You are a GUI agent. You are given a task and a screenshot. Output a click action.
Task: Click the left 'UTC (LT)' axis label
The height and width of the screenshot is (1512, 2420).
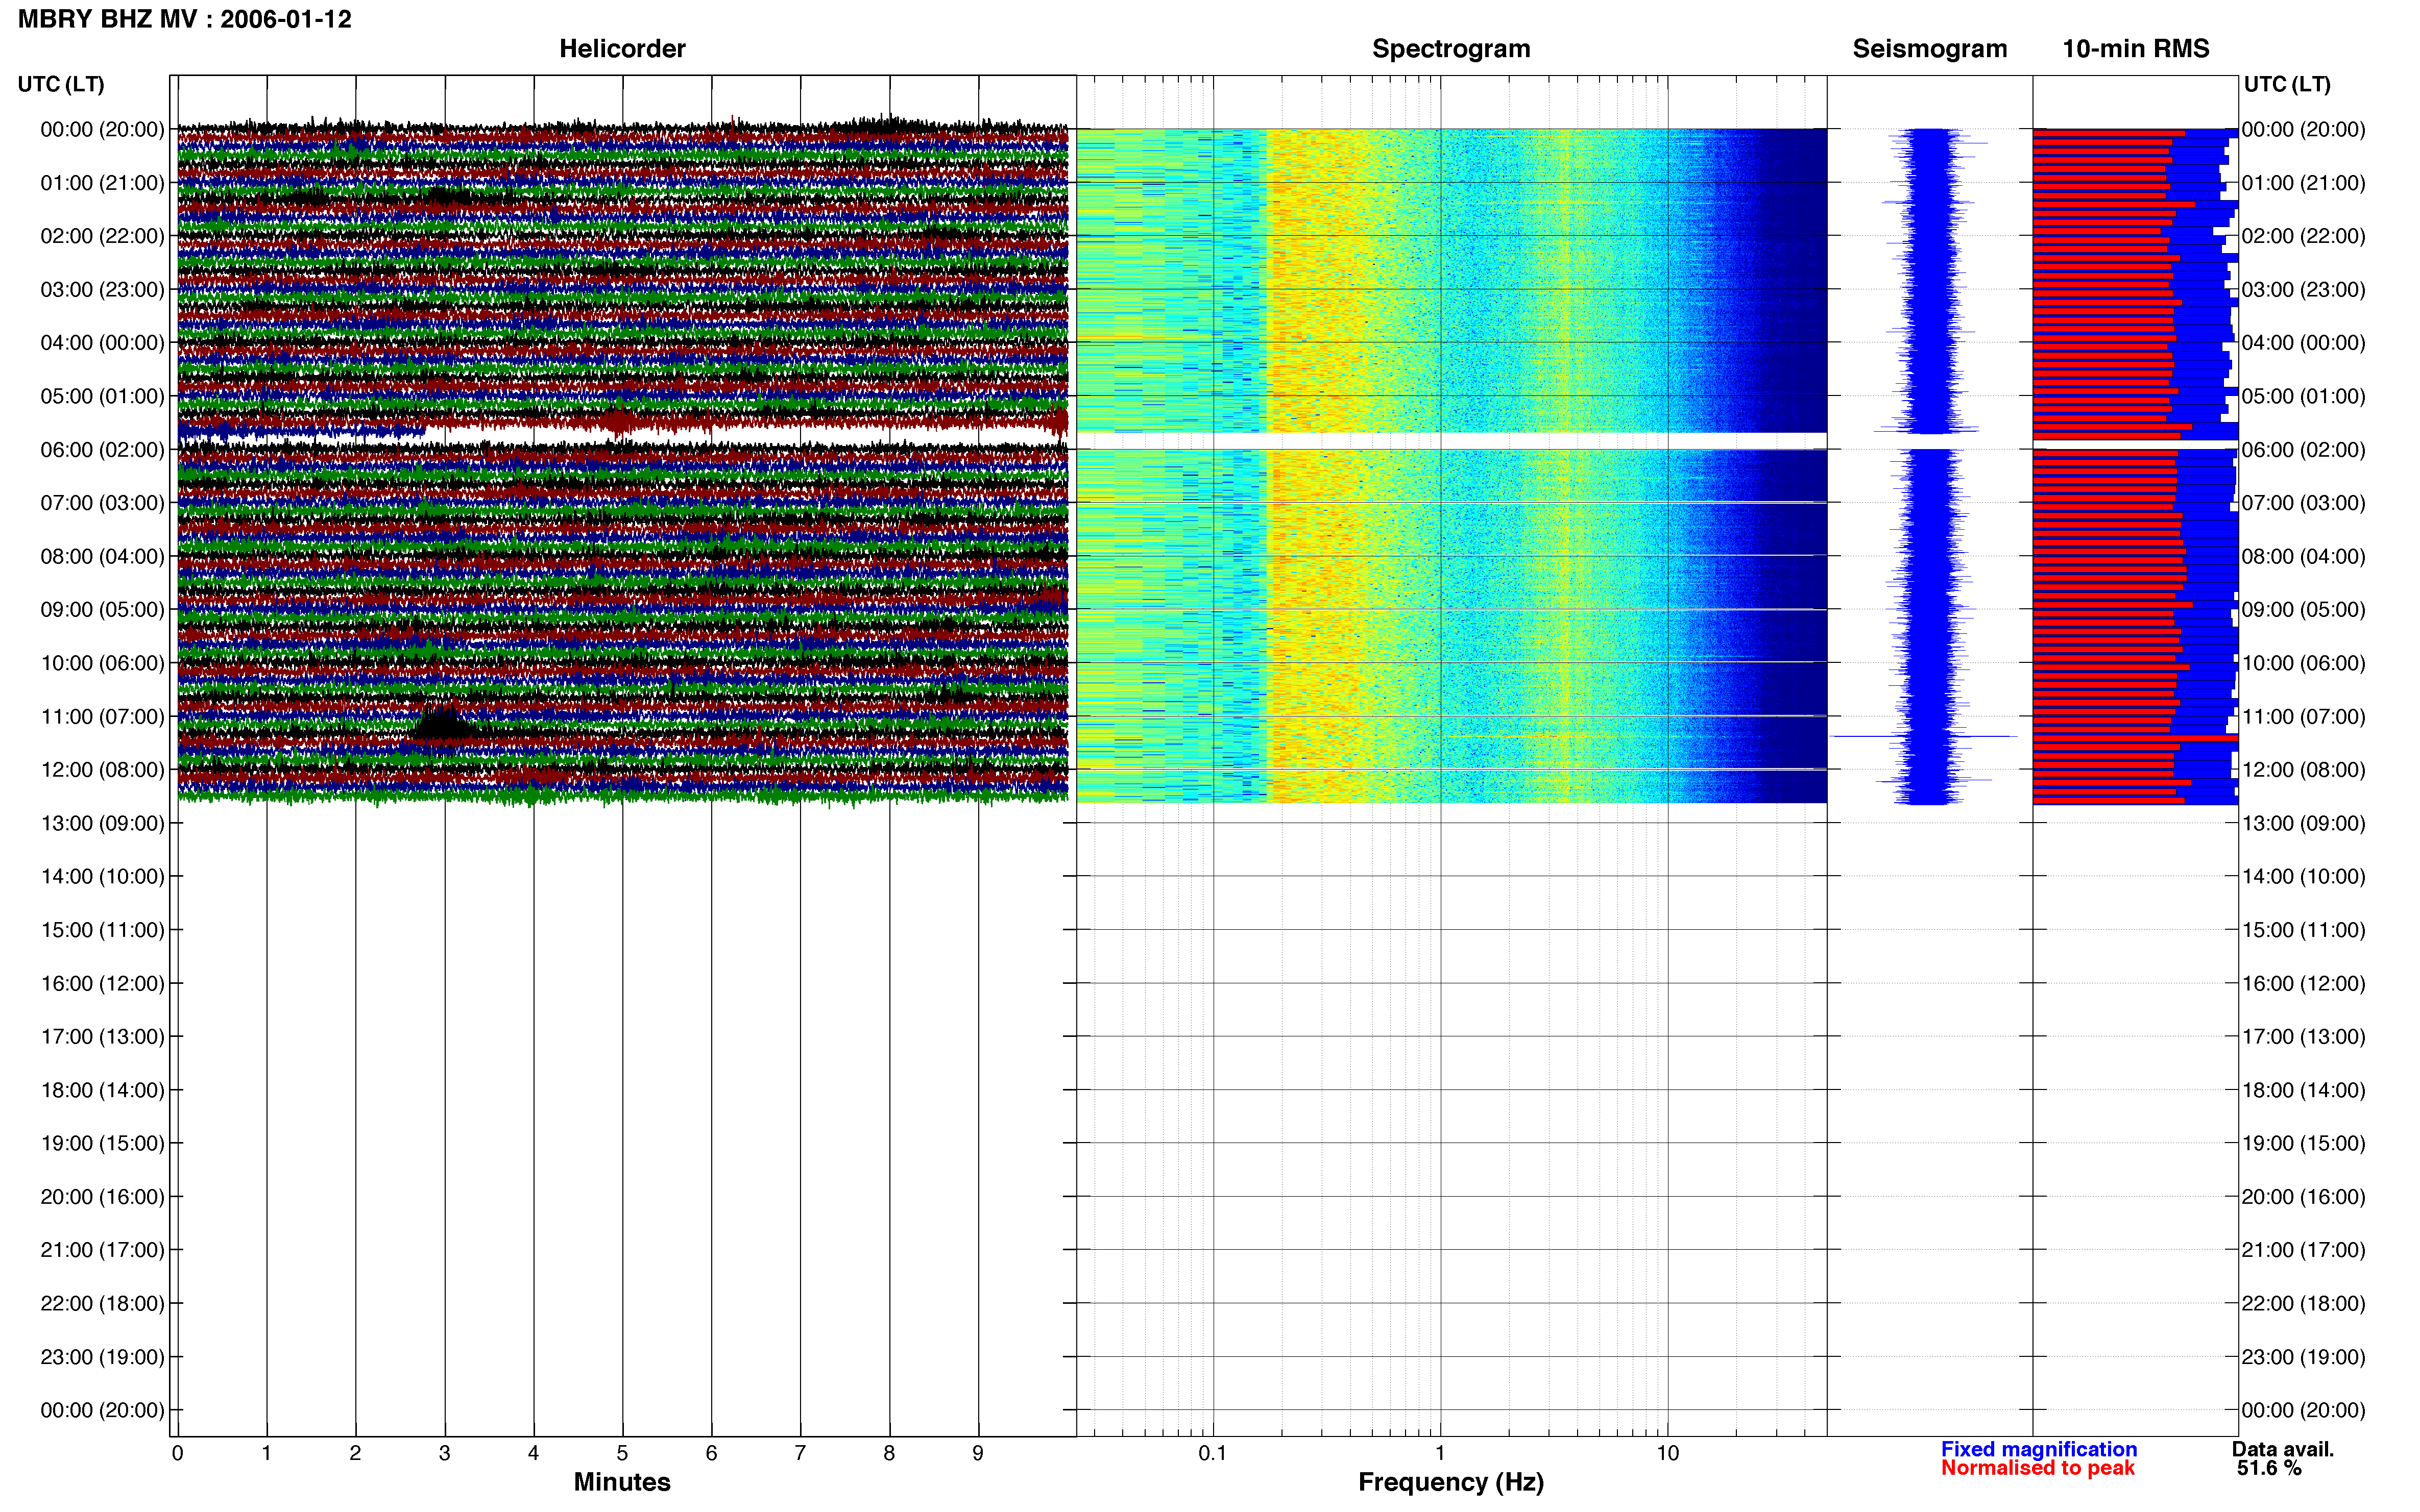61,84
